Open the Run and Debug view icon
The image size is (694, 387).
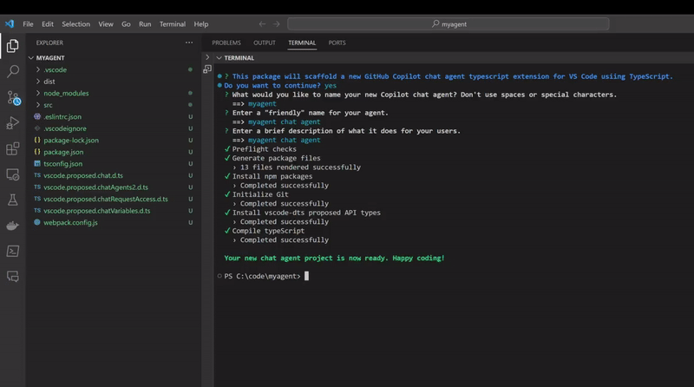tap(12, 122)
